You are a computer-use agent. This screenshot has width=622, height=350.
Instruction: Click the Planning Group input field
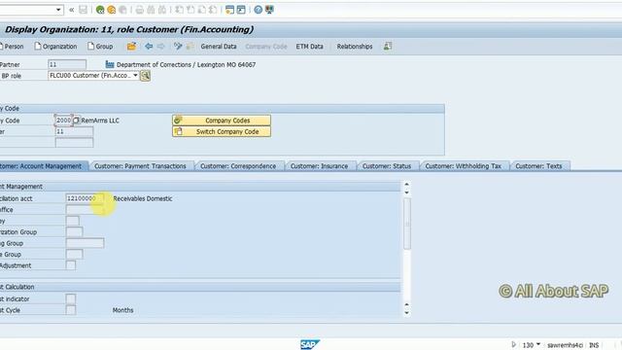85,243
